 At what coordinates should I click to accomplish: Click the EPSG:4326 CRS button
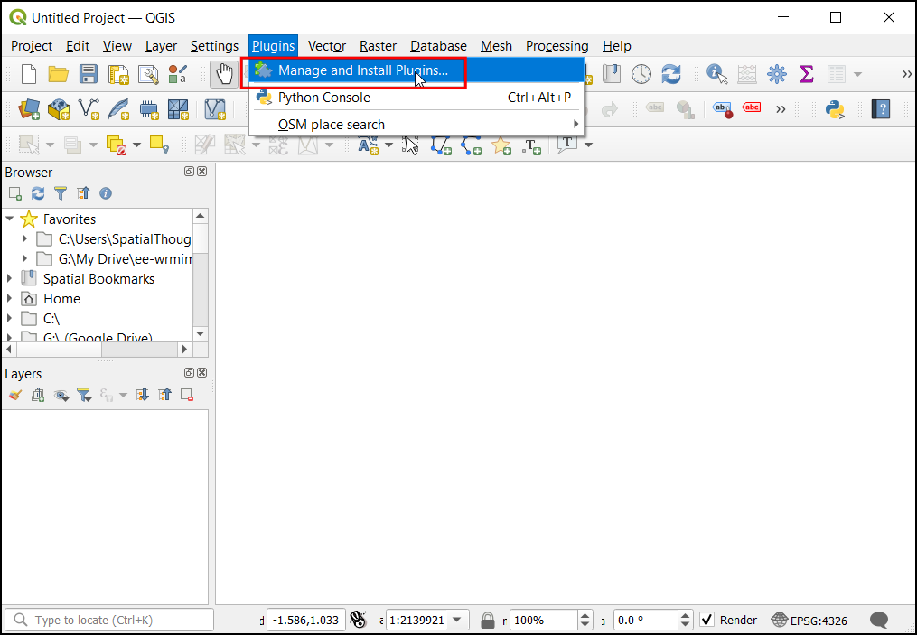[x=809, y=620]
